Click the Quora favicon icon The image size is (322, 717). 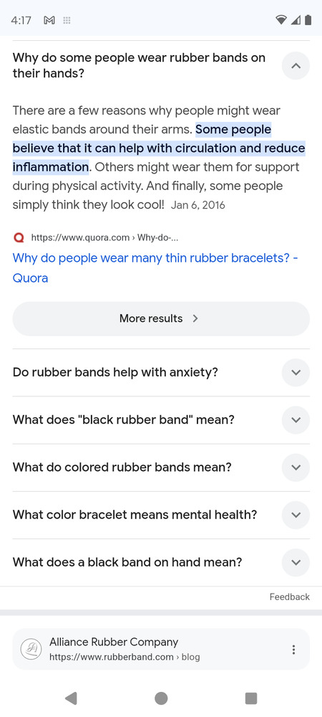[x=19, y=238]
